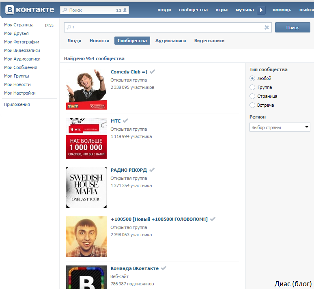Click the header Поиск quick search field
This screenshot has width=314, height=289.
pos(94,10)
